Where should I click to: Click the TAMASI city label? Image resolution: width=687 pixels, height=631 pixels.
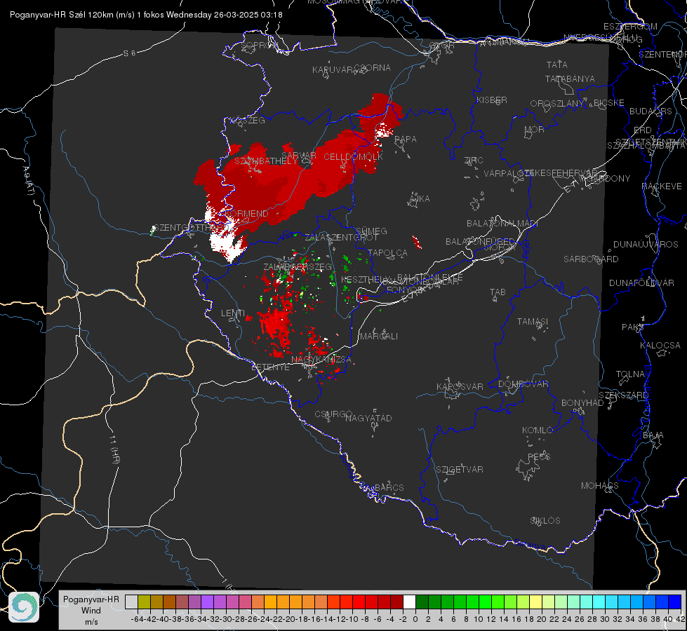(533, 322)
